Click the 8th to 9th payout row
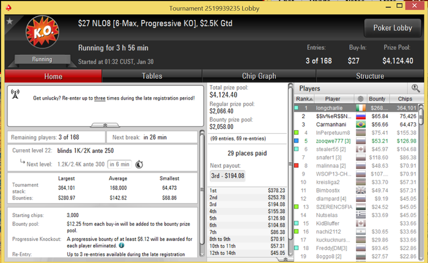 click(247, 239)
